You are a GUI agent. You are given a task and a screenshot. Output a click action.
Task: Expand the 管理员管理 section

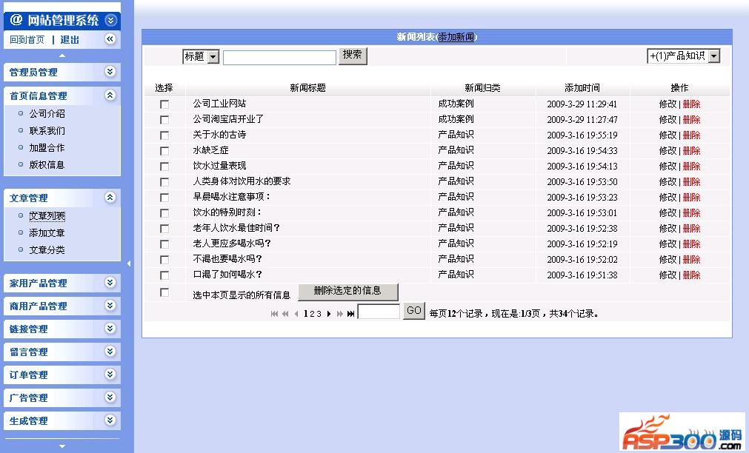pyautogui.click(x=110, y=72)
